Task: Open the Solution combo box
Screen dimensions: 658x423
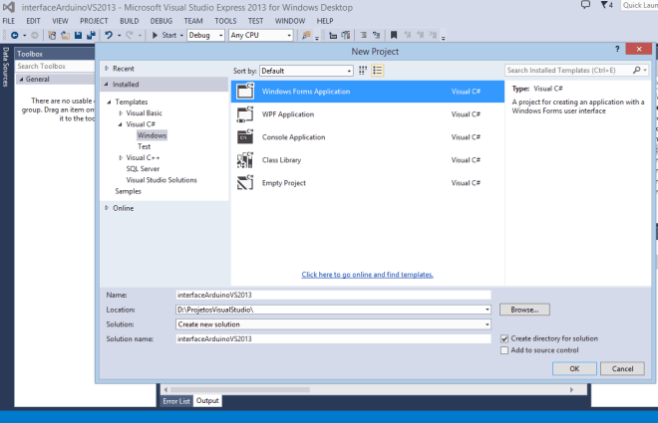Action: pos(333,324)
